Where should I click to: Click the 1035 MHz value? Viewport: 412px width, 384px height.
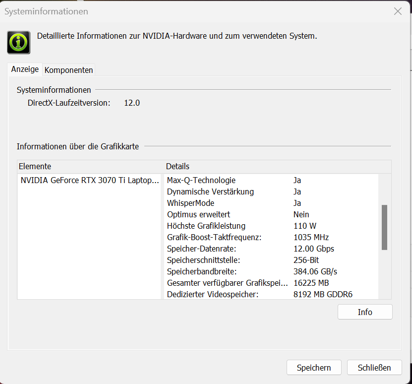[x=311, y=237]
